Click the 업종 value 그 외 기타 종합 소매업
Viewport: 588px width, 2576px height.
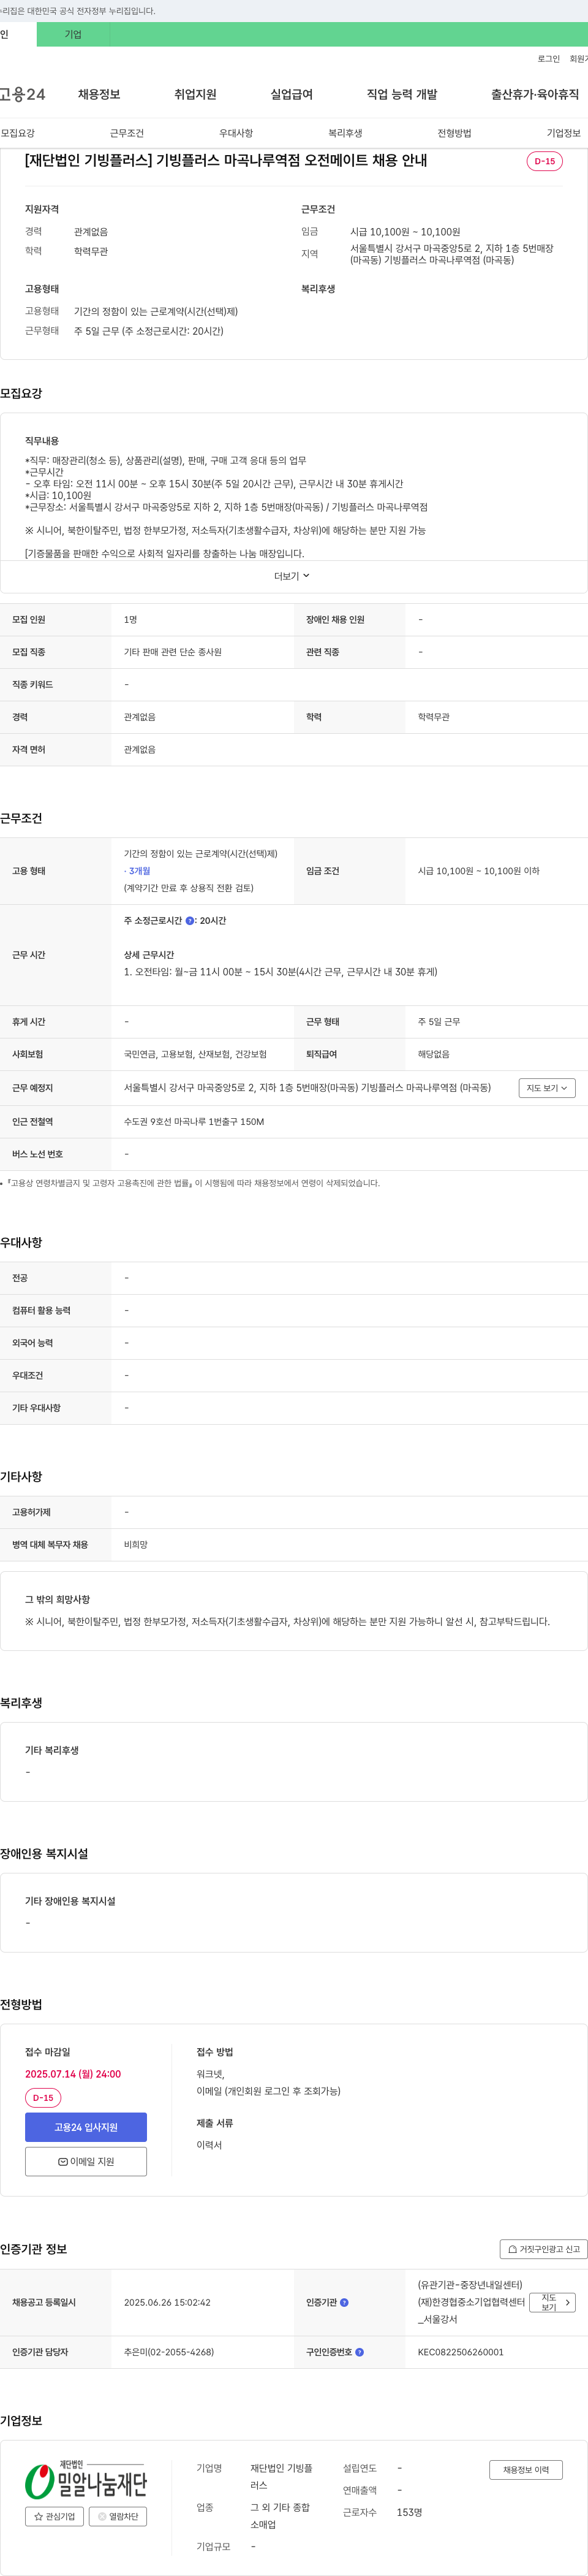click(x=279, y=2516)
